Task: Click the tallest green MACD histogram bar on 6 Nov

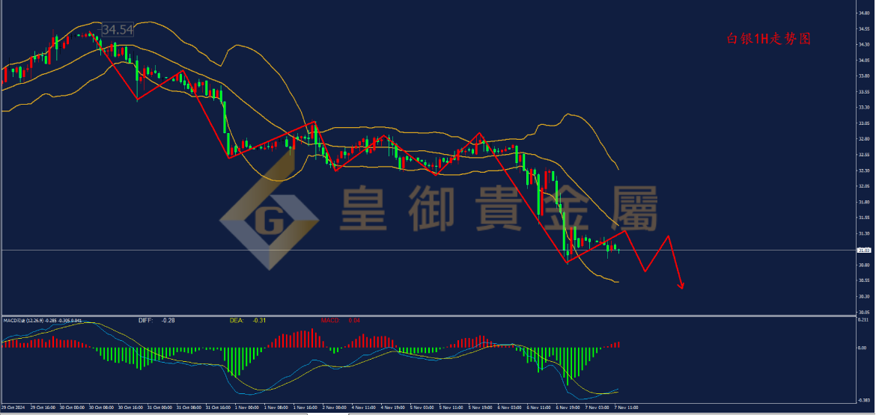Action: pos(568,366)
